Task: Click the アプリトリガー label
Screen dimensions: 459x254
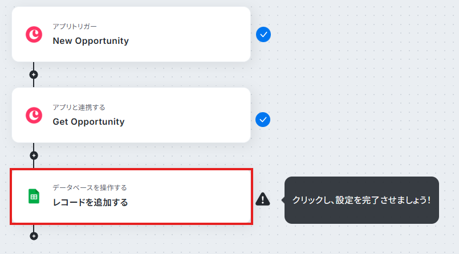Action: [75, 27]
